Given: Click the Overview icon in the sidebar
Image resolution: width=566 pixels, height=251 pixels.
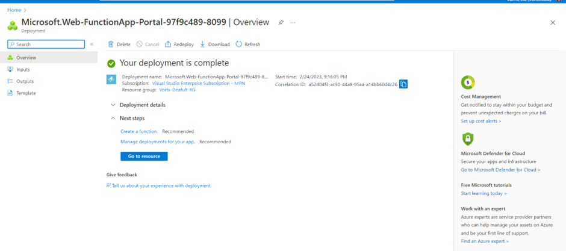Looking at the screenshot, I should (10, 58).
